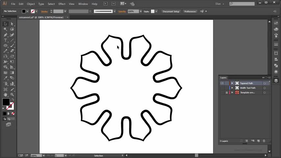Unlock the Template ornament layer
Screen dimensions: 281x158
point(227,92)
